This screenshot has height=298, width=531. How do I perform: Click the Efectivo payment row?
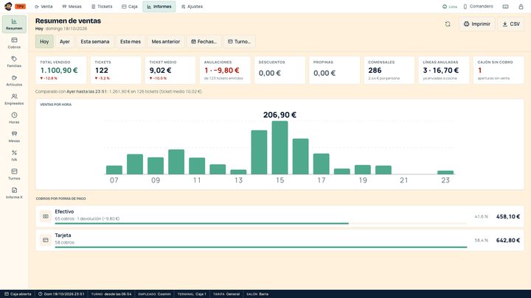click(x=280, y=216)
